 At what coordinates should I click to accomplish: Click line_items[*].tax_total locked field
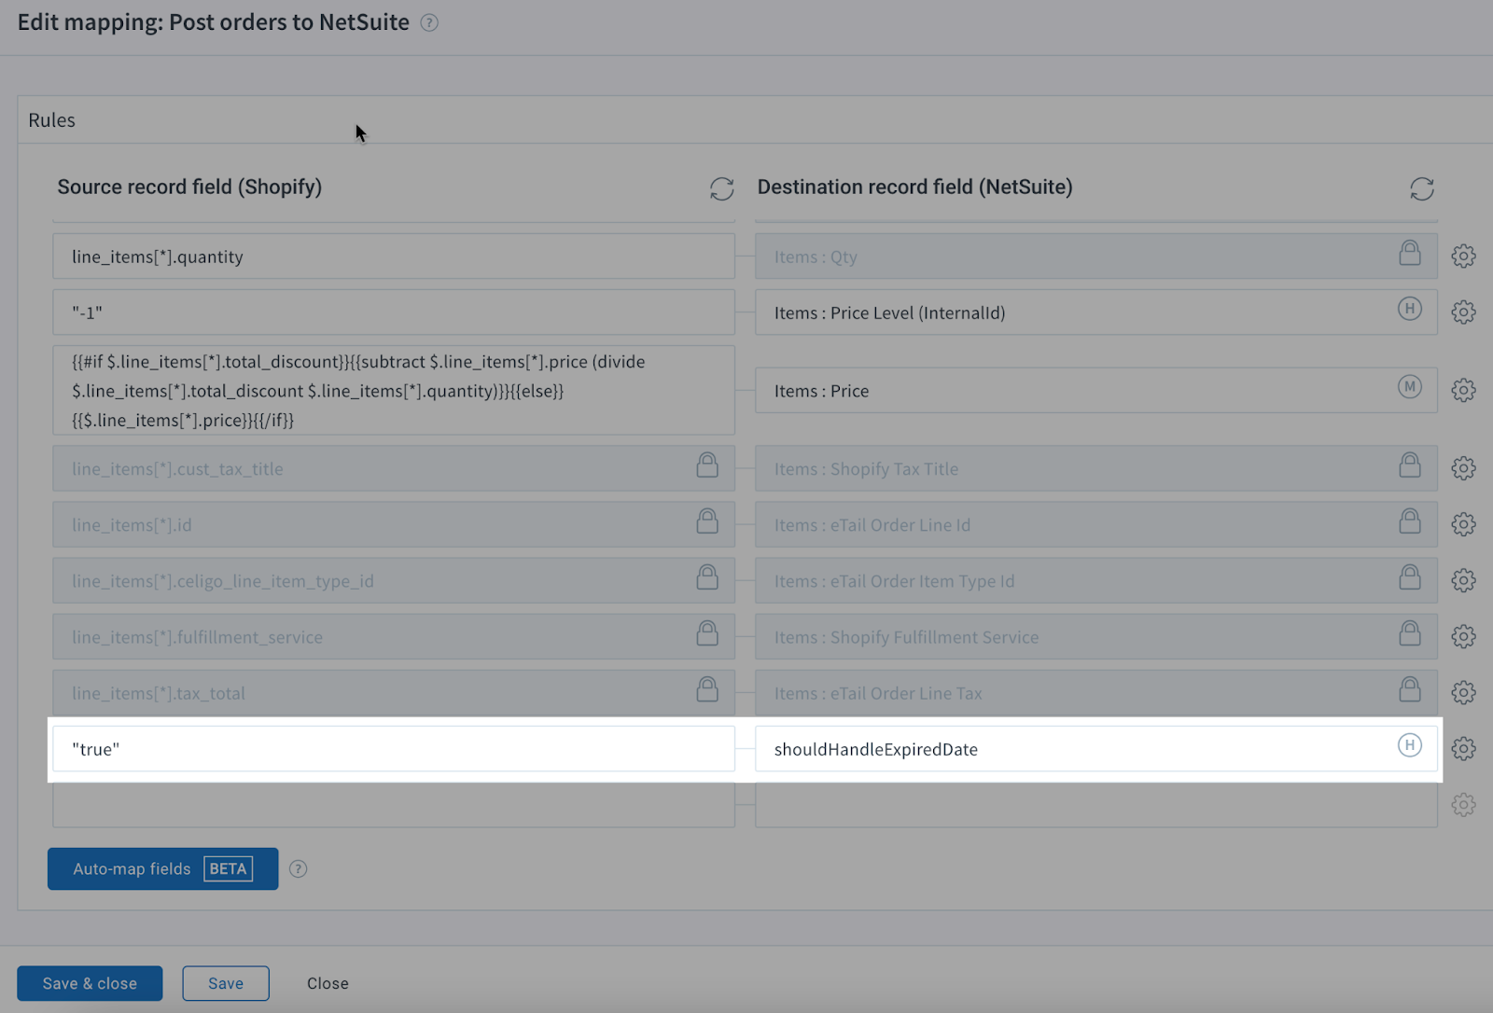[x=394, y=693]
